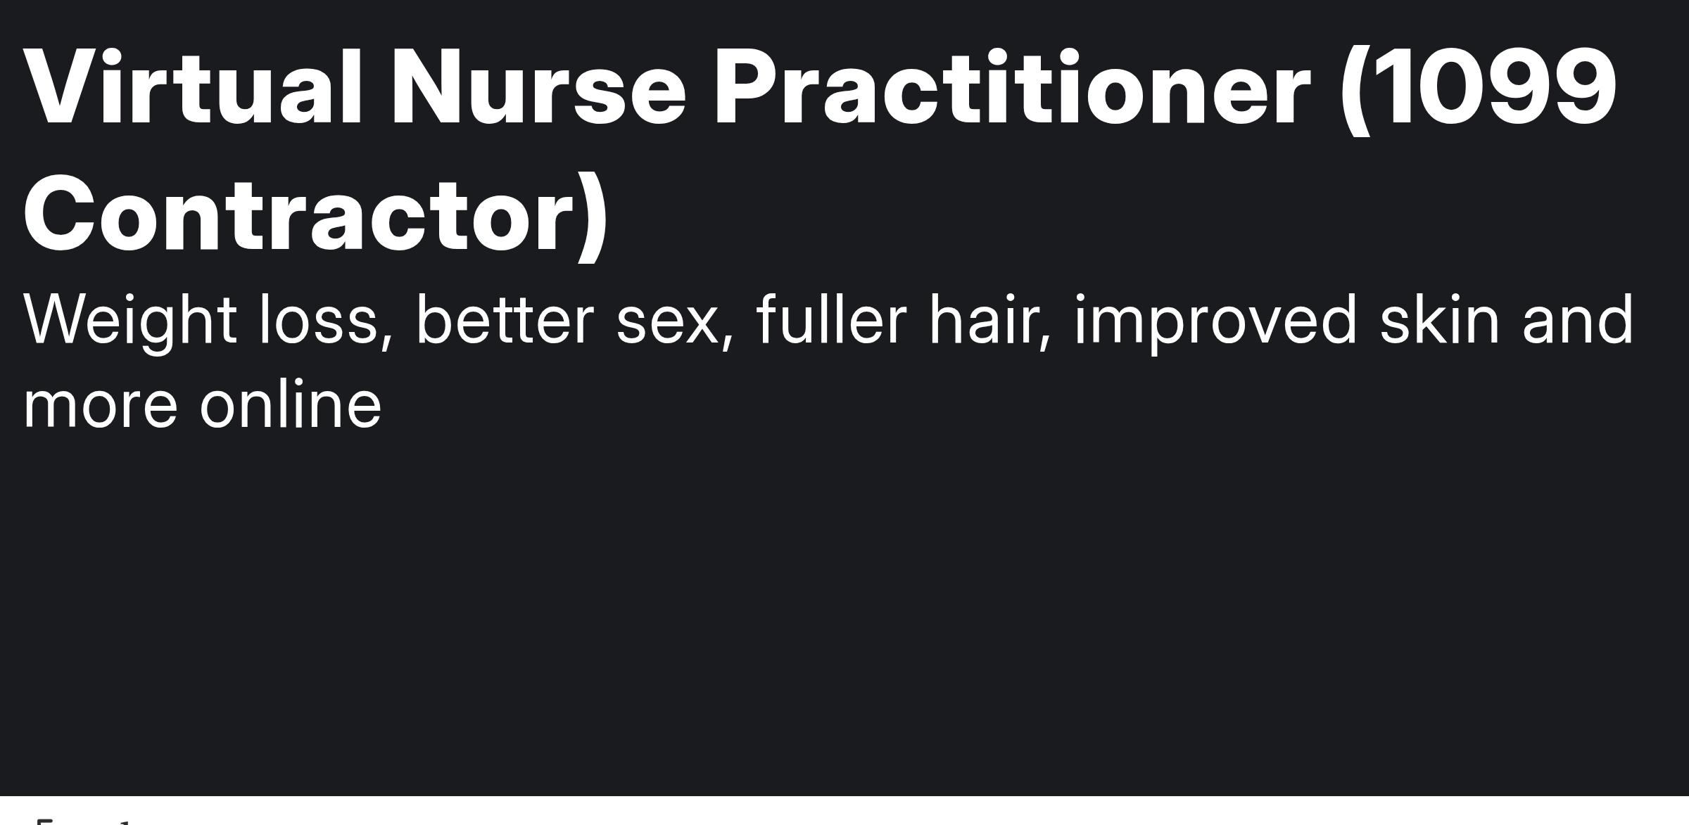Image resolution: width=1689 pixels, height=825 pixels.
Task: Click the word "improved" in the tagline
Action: click(1215, 322)
